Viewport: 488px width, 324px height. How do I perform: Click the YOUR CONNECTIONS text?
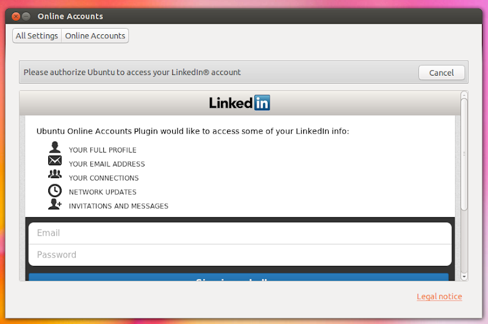tap(104, 178)
